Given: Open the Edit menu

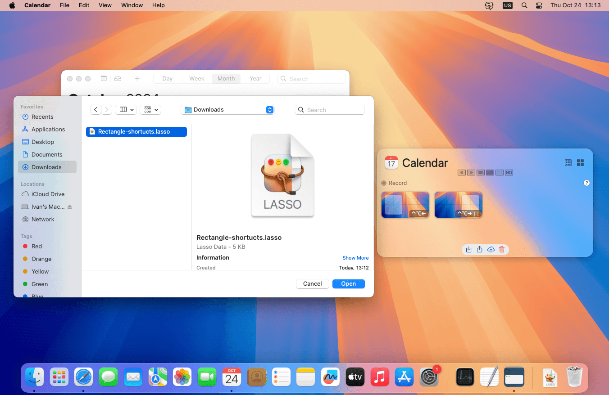Looking at the screenshot, I should tap(84, 5).
